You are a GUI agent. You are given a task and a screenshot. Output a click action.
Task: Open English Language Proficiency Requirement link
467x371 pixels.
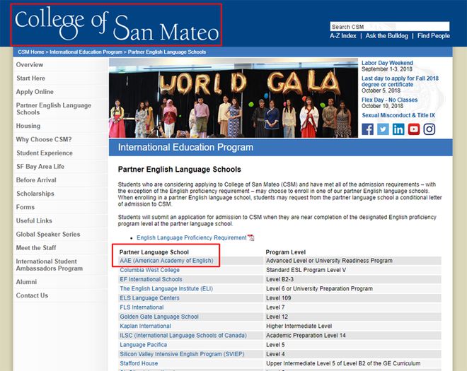coord(192,237)
